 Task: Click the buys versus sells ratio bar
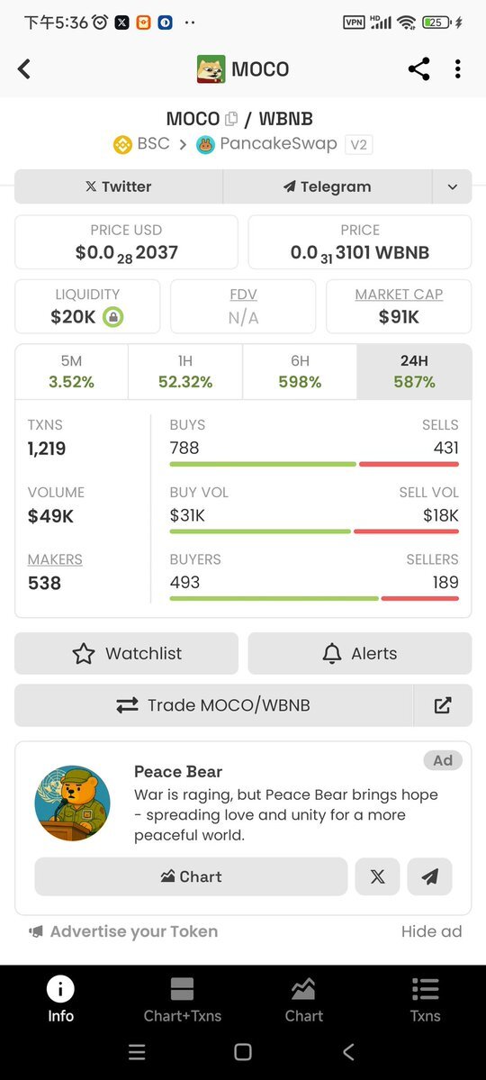click(x=314, y=464)
